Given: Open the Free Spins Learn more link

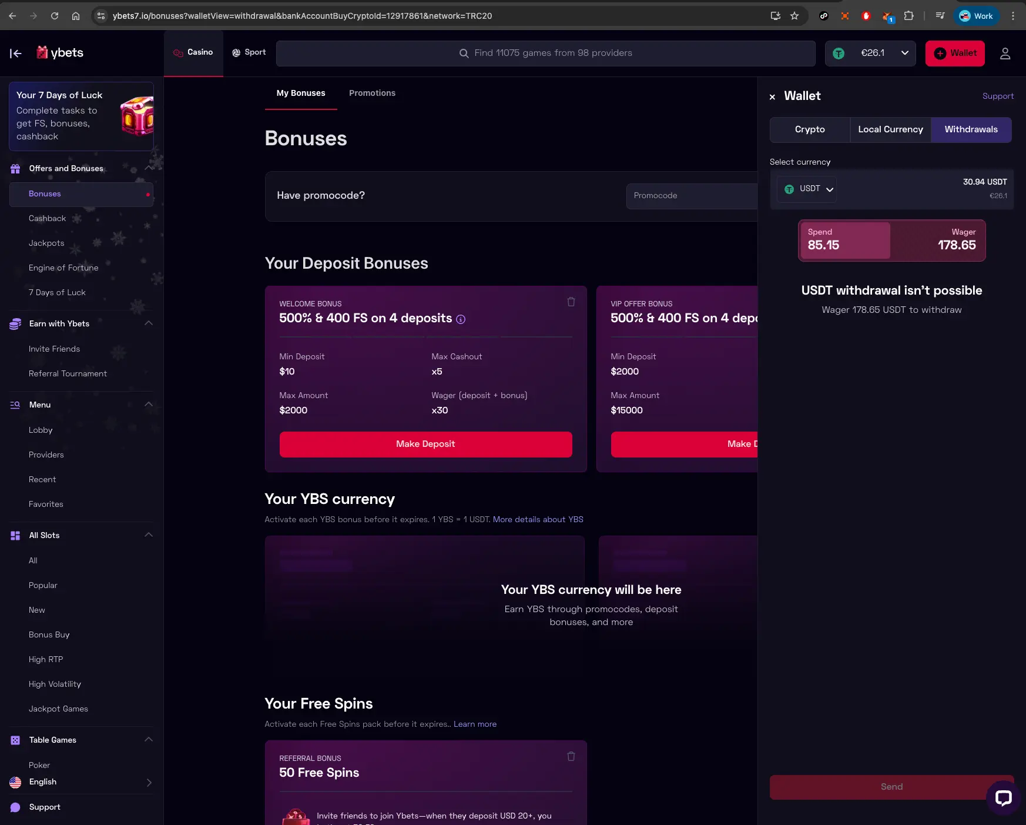Looking at the screenshot, I should click(x=475, y=724).
